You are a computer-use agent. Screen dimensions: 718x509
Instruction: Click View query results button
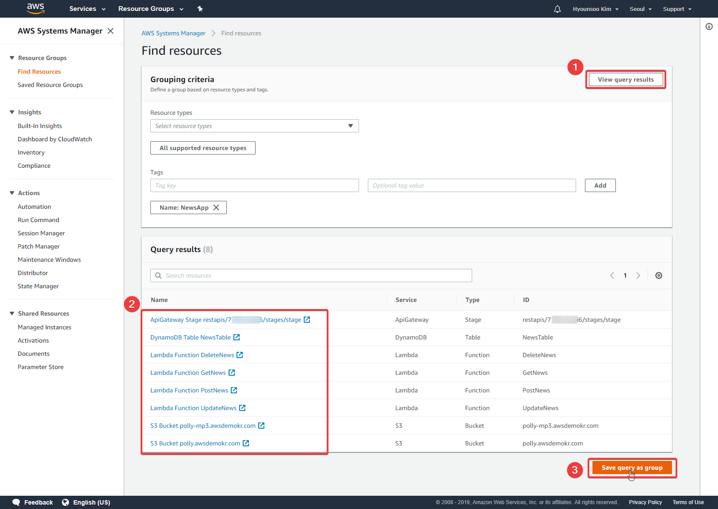[626, 79]
